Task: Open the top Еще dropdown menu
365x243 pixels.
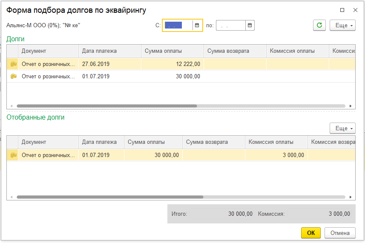Action: click(342, 26)
